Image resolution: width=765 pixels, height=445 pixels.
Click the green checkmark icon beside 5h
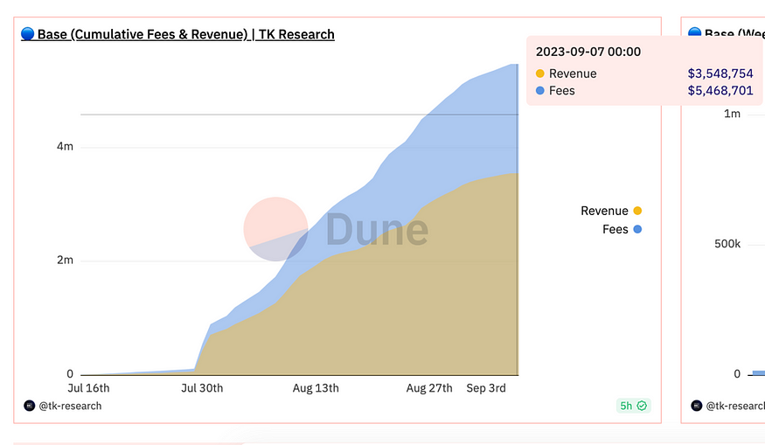[642, 406]
